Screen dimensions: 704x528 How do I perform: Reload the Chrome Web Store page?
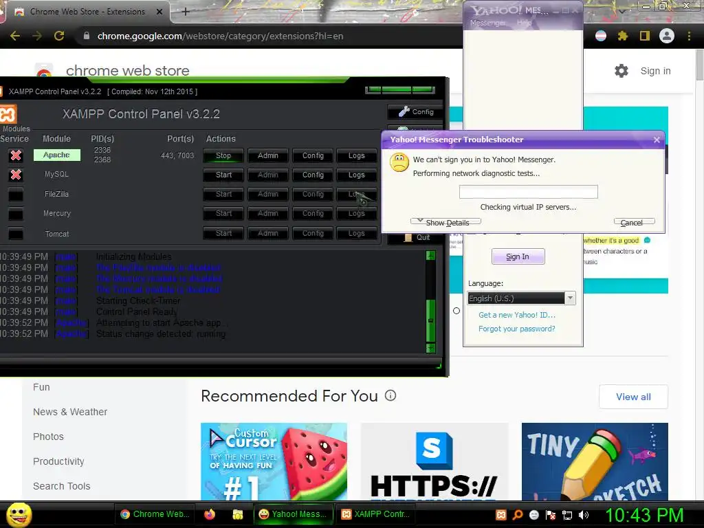coord(59,36)
